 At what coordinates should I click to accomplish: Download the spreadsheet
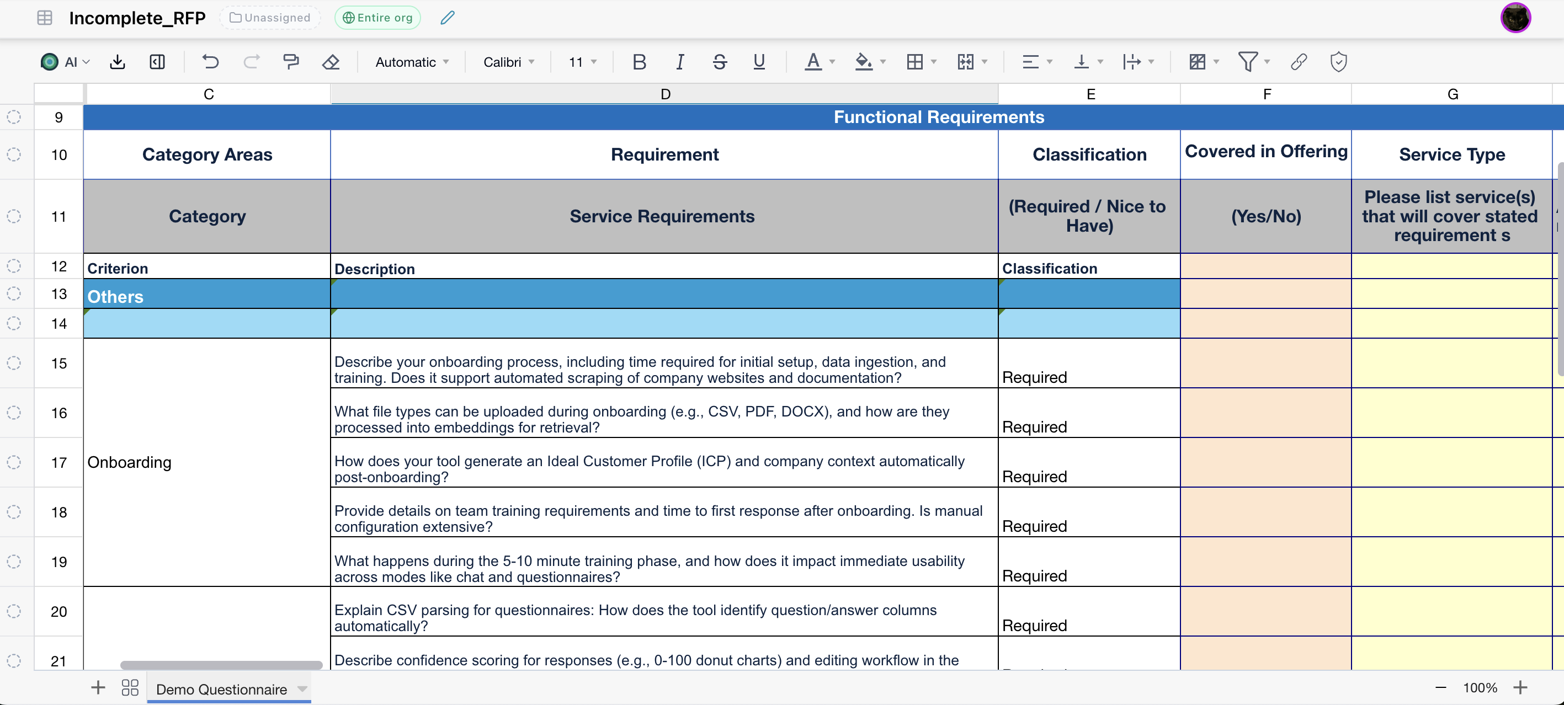pyautogui.click(x=118, y=61)
